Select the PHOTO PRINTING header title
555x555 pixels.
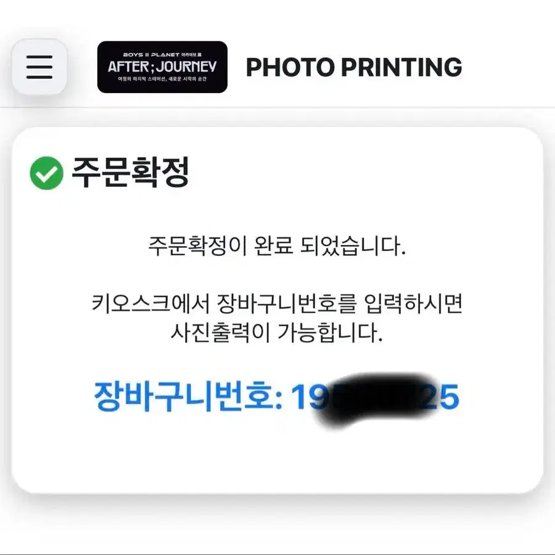click(x=354, y=67)
